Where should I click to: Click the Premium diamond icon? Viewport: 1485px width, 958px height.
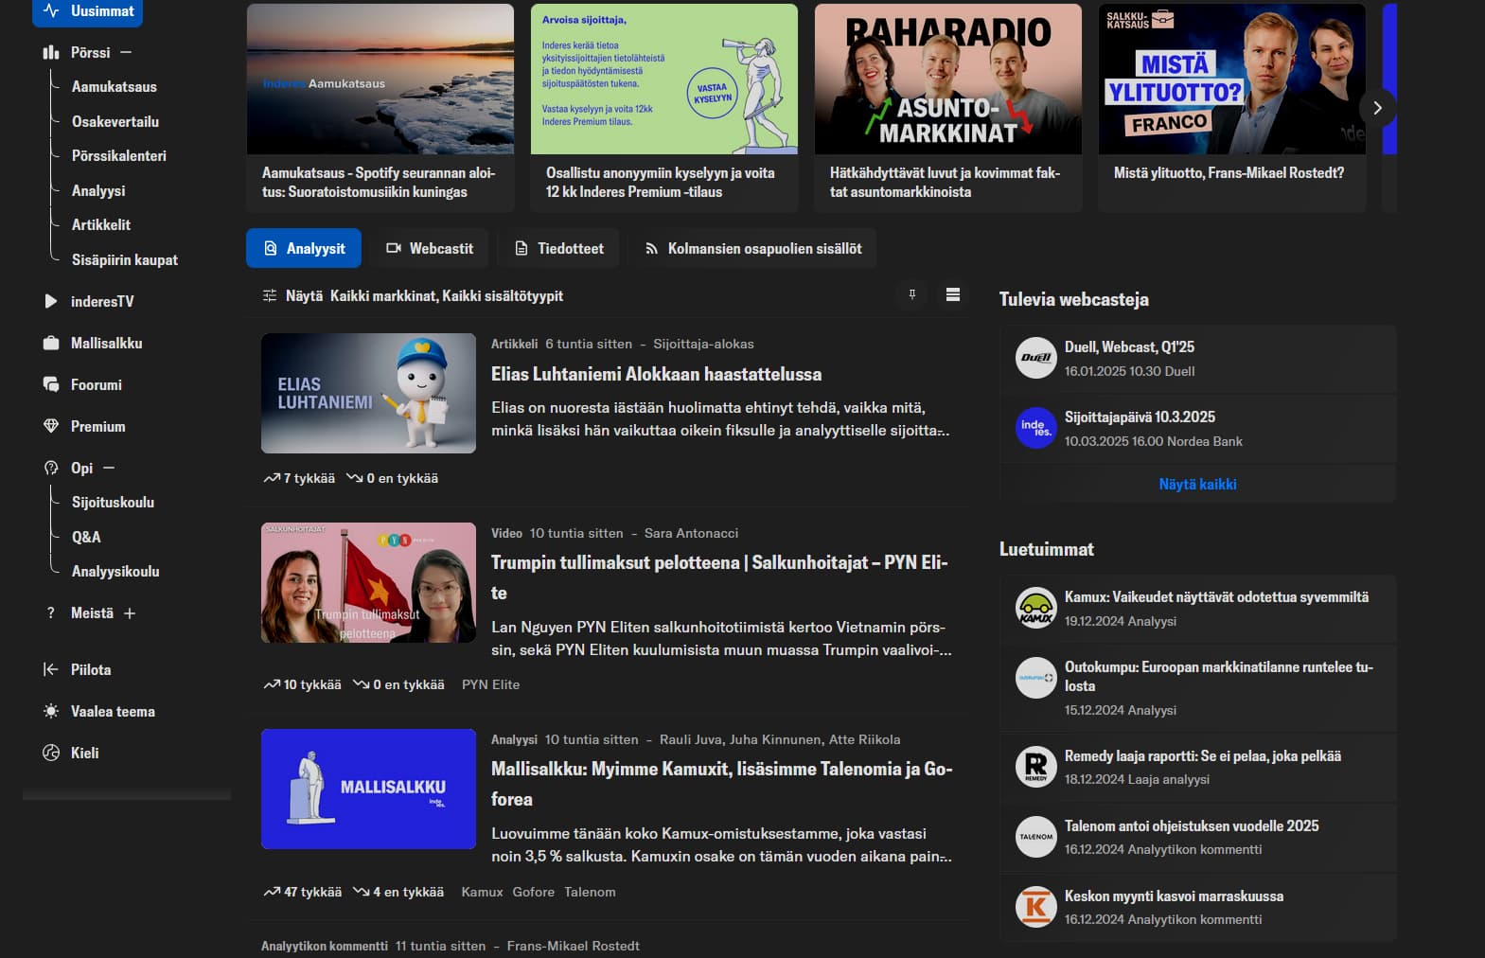tap(51, 427)
